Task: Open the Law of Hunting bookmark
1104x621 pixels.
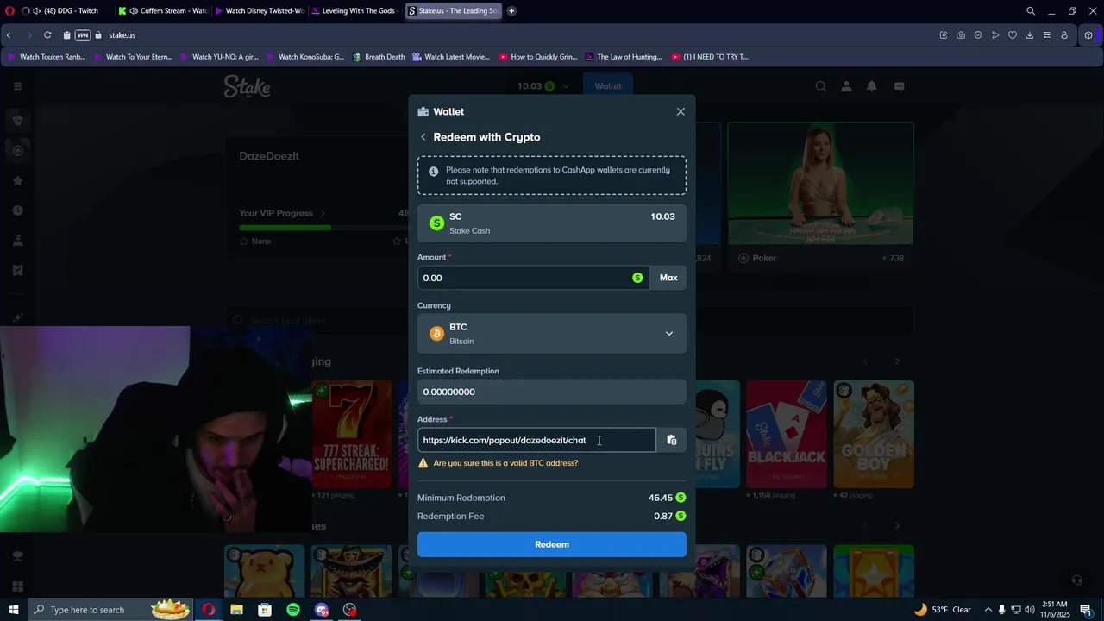Action: (x=623, y=57)
